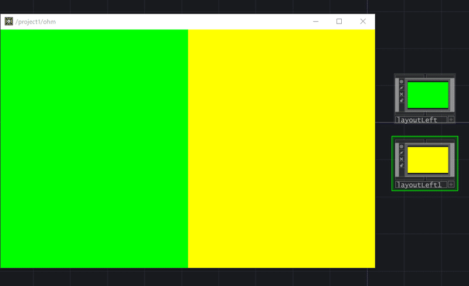Toggle the bypass X flag on layoutLeft1

pos(402,159)
